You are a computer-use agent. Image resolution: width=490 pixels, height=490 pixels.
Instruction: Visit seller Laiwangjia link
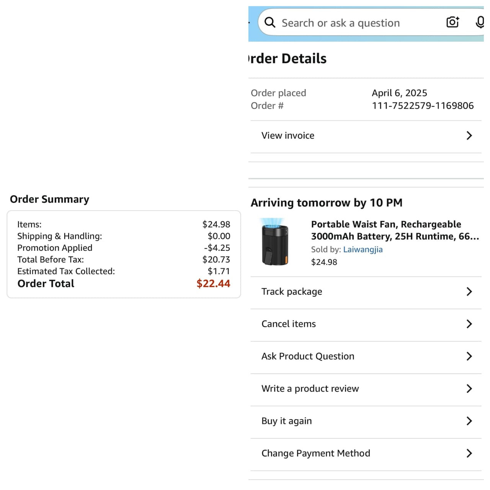click(x=363, y=250)
